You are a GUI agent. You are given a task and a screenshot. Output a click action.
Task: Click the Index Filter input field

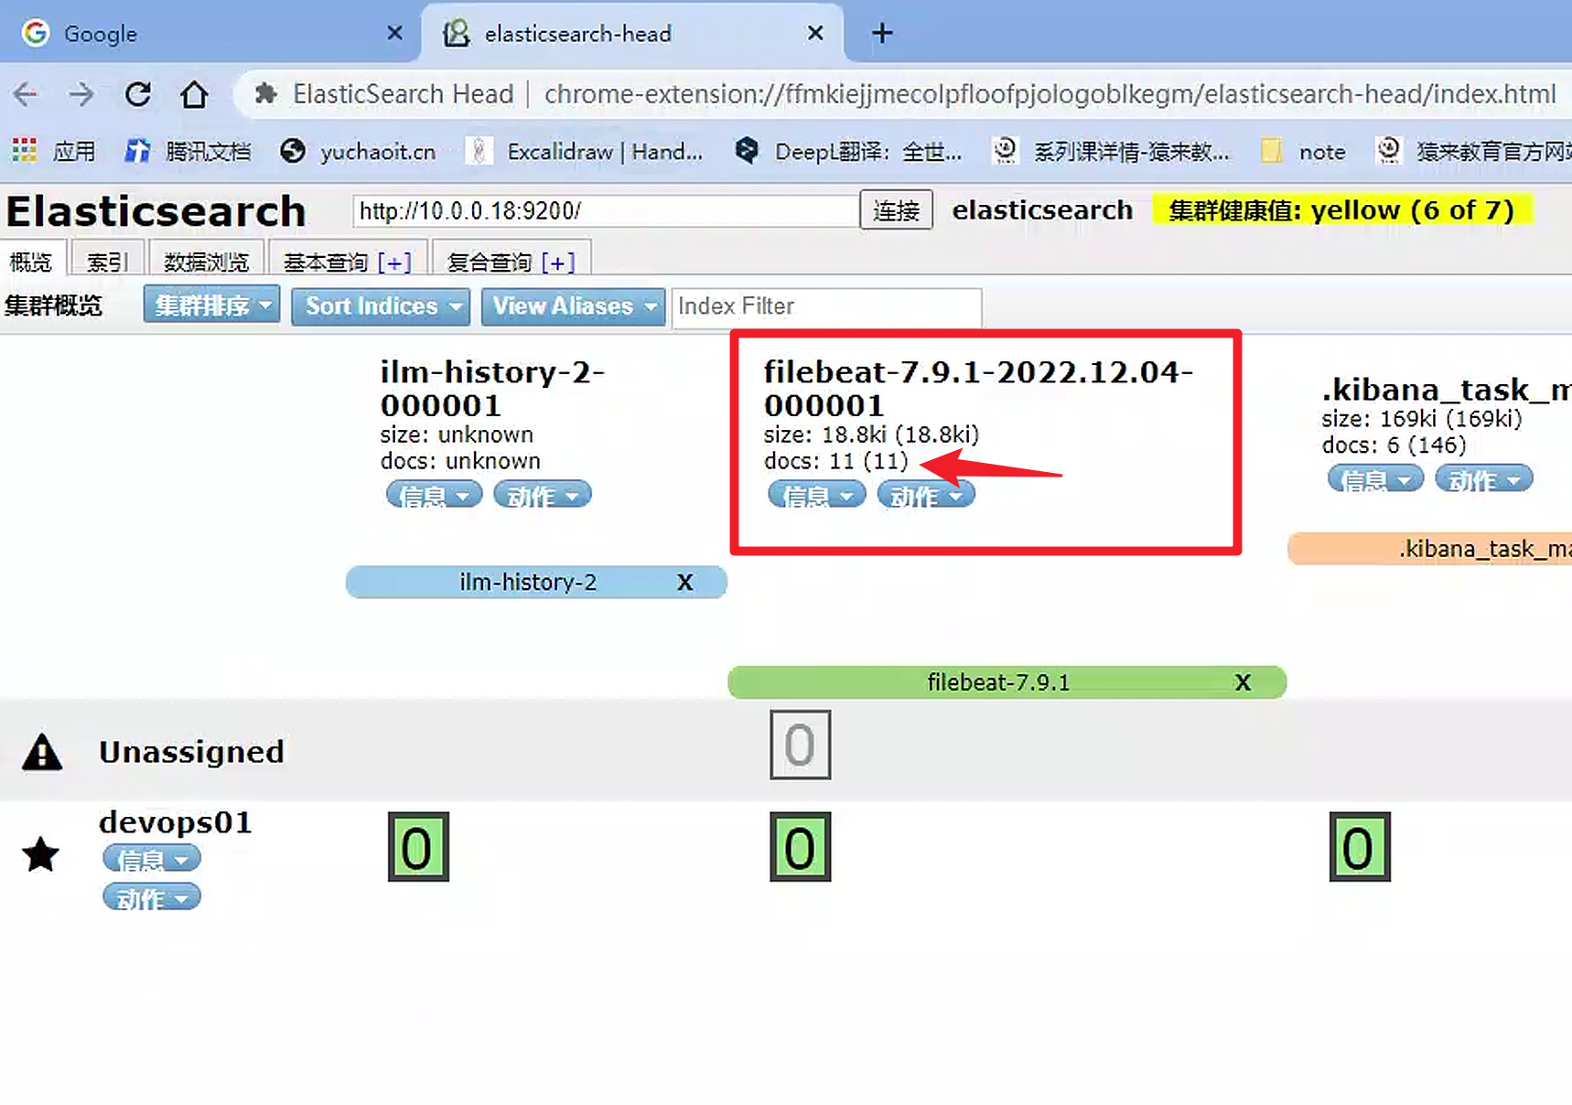pyautogui.click(x=826, y=306)
